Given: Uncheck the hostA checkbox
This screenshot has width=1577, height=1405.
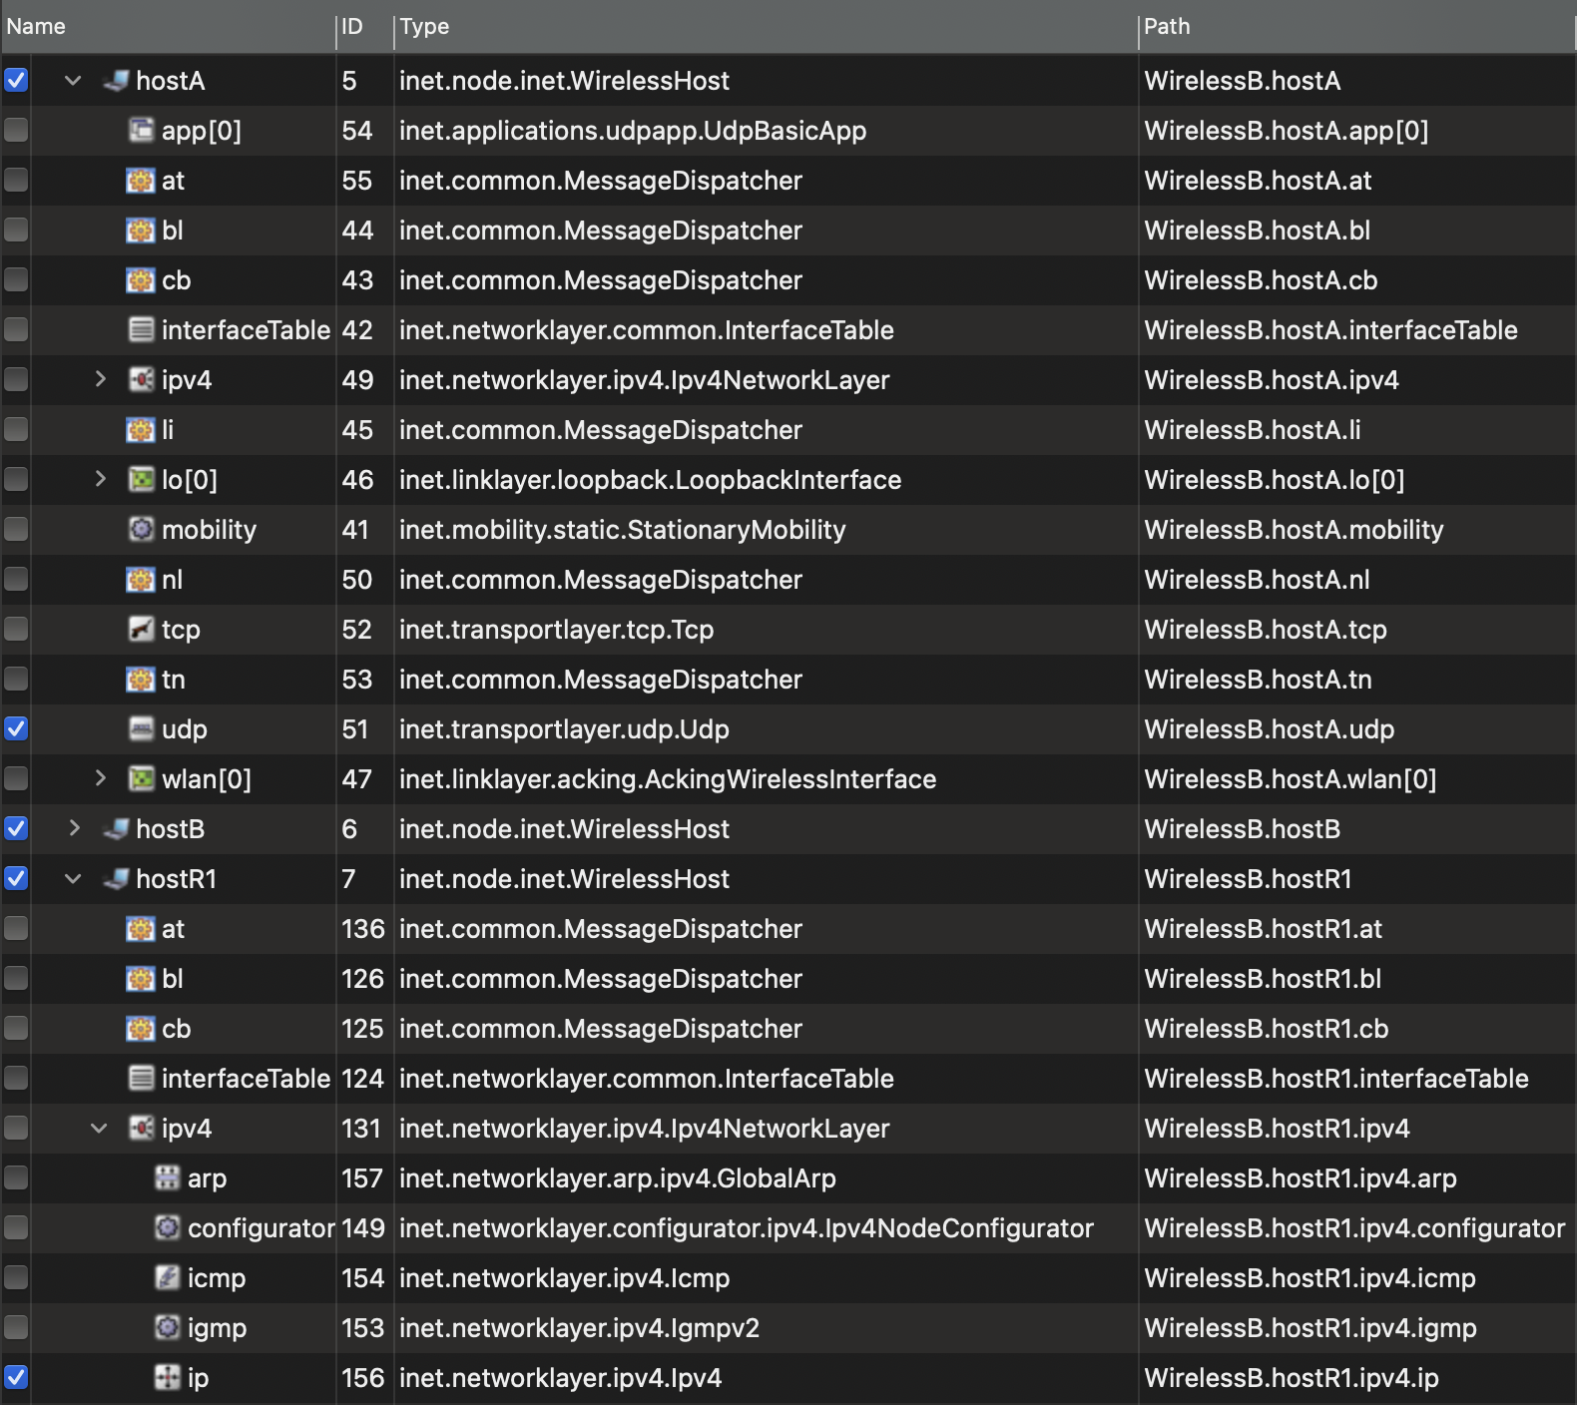Looking at the screenshot, I should (x=16, y=81).
